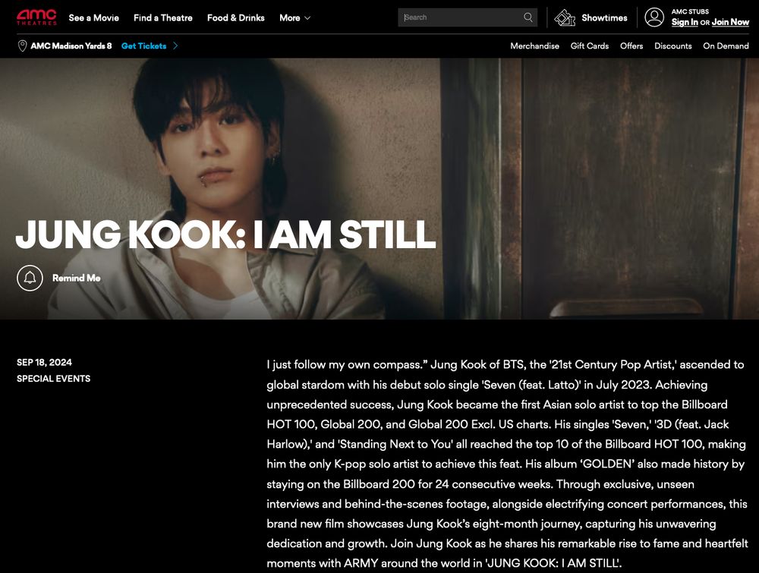The width and height of the screenshot is (759, 573).
Task: Focus the Search input field
Action: coord(461,17)
